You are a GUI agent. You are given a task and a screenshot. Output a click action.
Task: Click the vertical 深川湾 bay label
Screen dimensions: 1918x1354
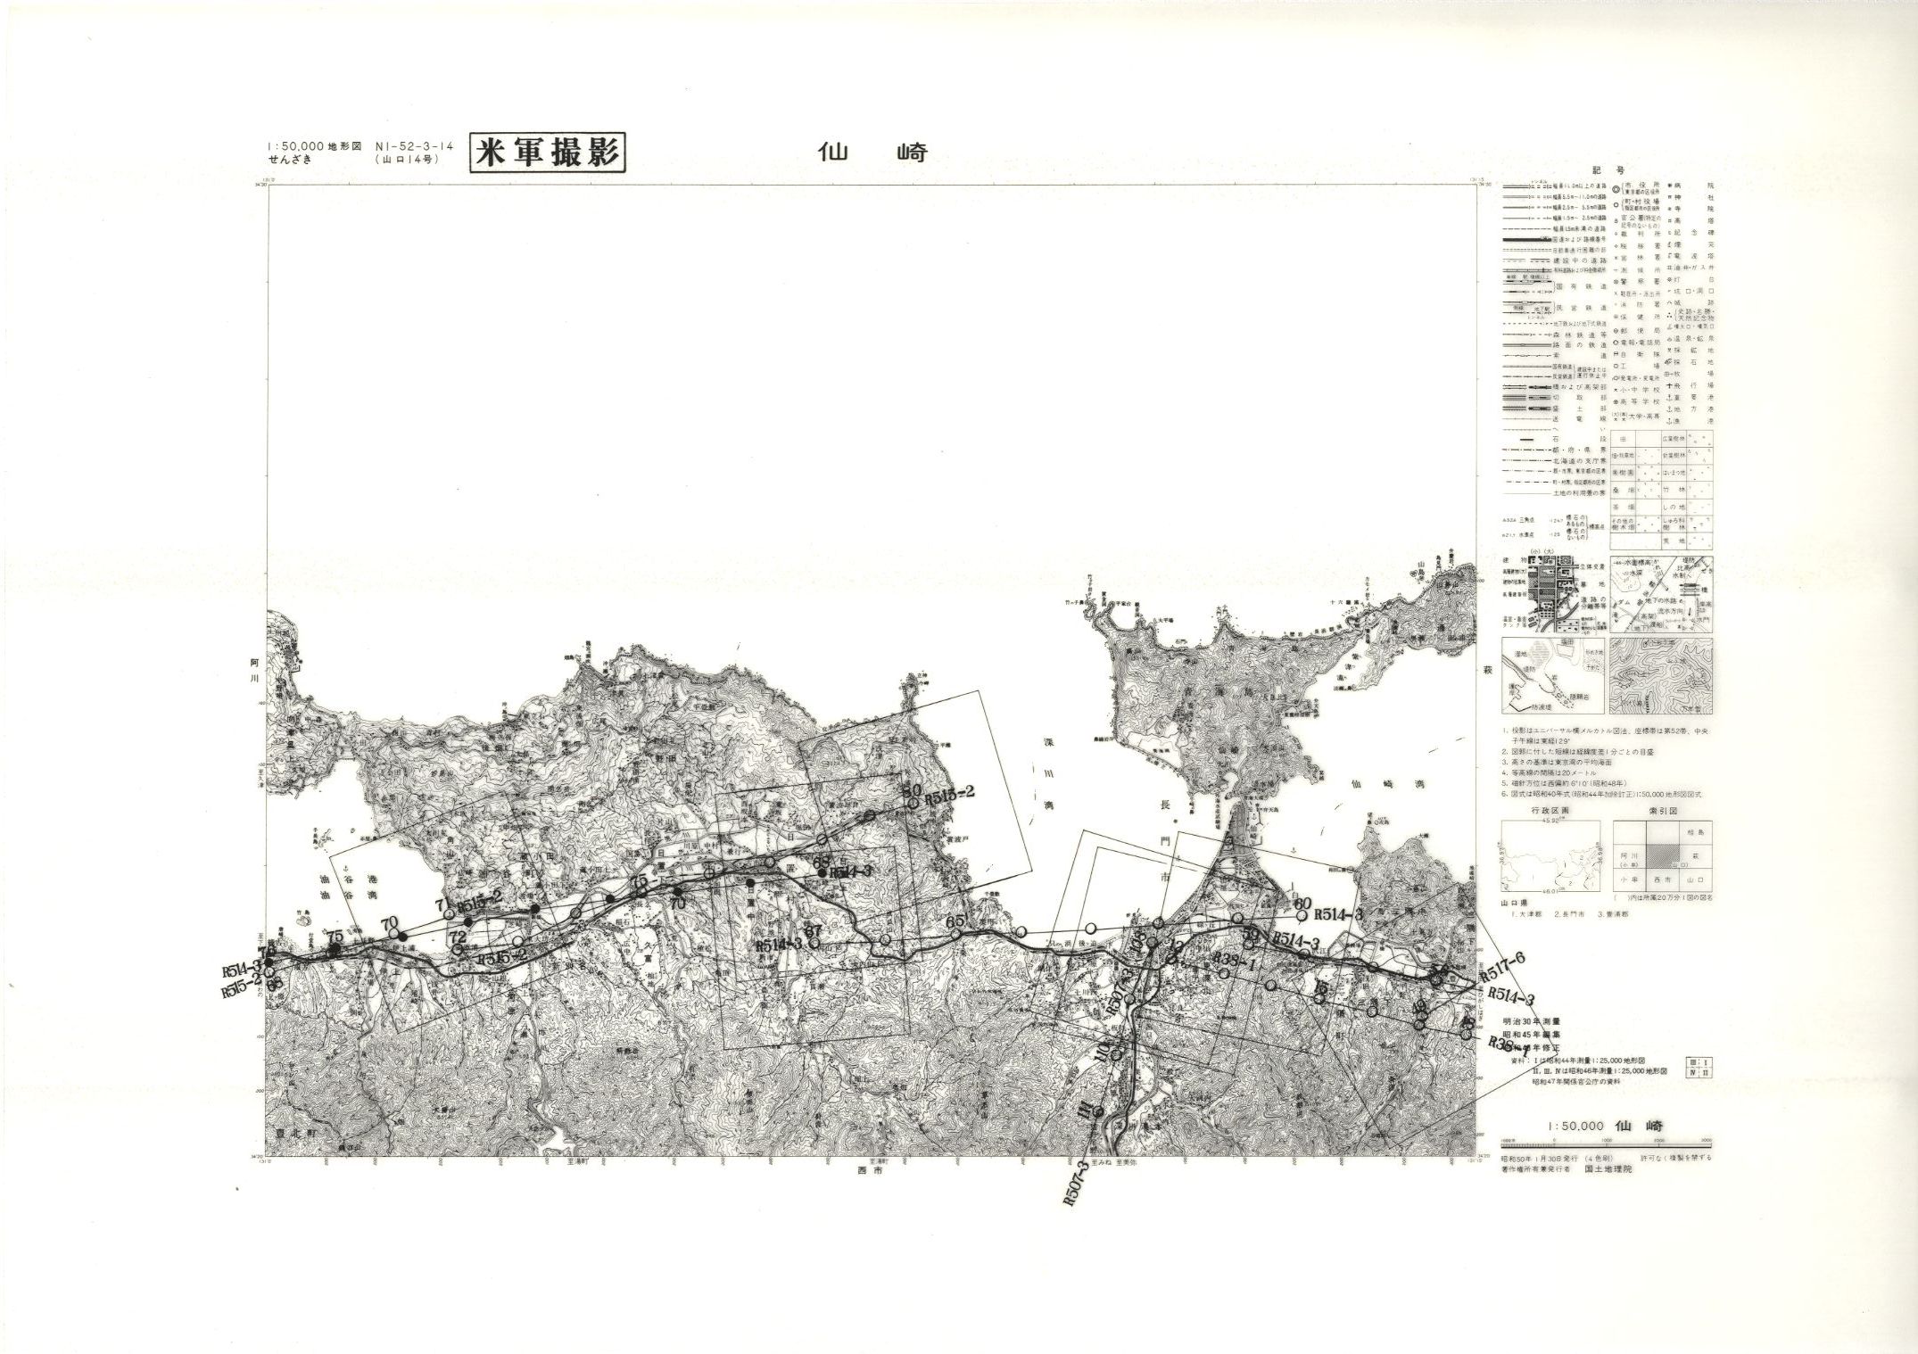click(x=1049, y=775)
